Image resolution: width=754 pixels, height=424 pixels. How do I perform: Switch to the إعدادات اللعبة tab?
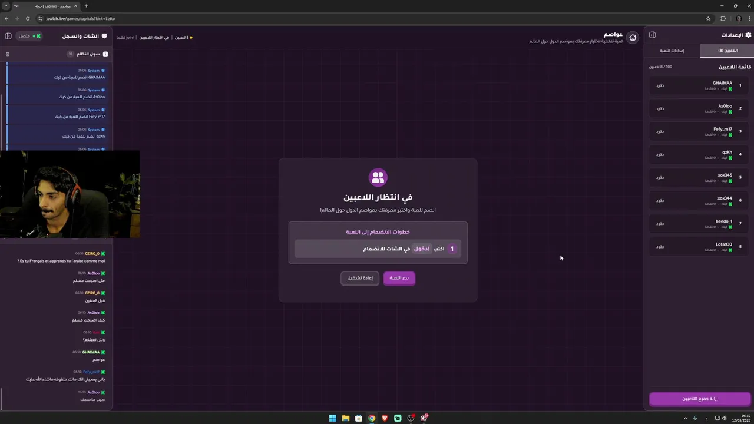pos(672,51)
